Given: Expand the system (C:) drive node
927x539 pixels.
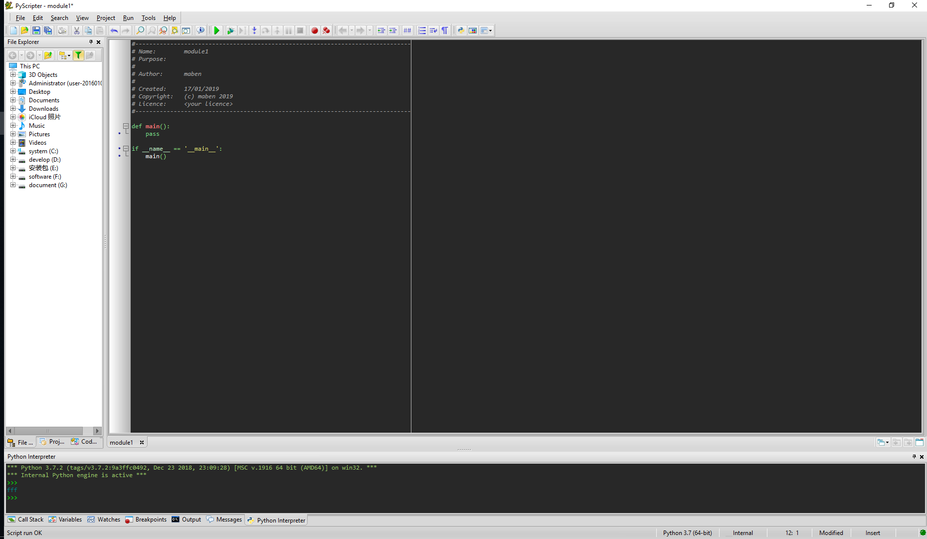Looking at the screenshot, I should pos(13,151).
